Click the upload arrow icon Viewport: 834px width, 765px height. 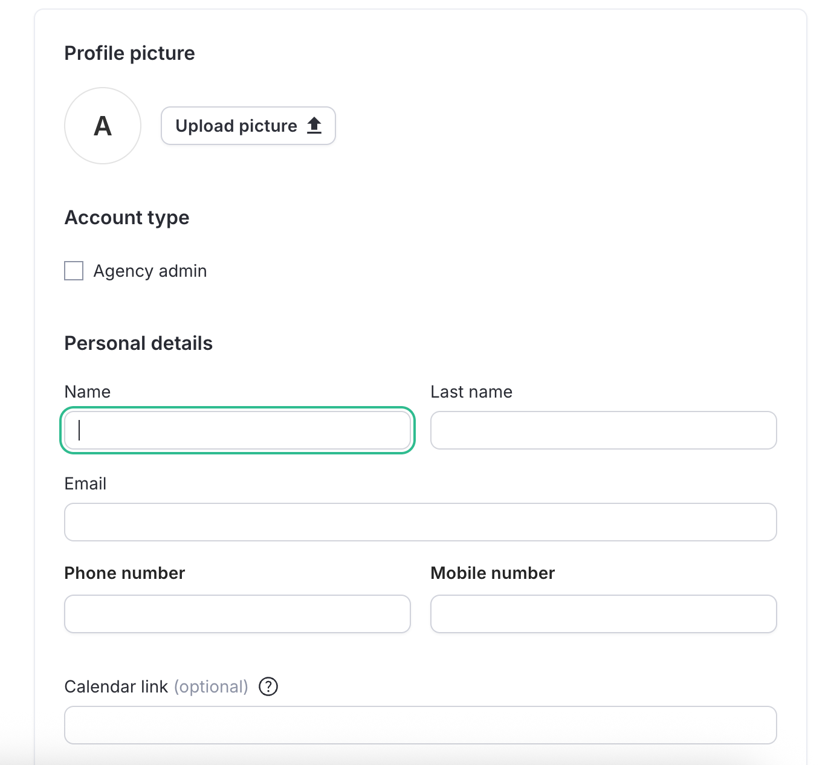[314, 126]
